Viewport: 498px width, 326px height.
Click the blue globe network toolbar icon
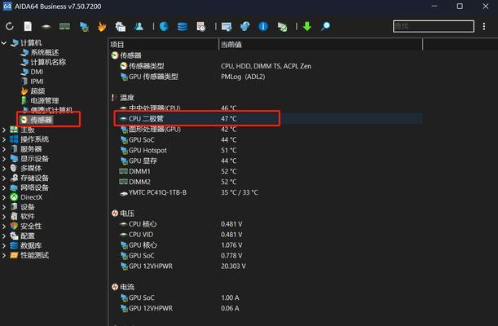(245, 26)
